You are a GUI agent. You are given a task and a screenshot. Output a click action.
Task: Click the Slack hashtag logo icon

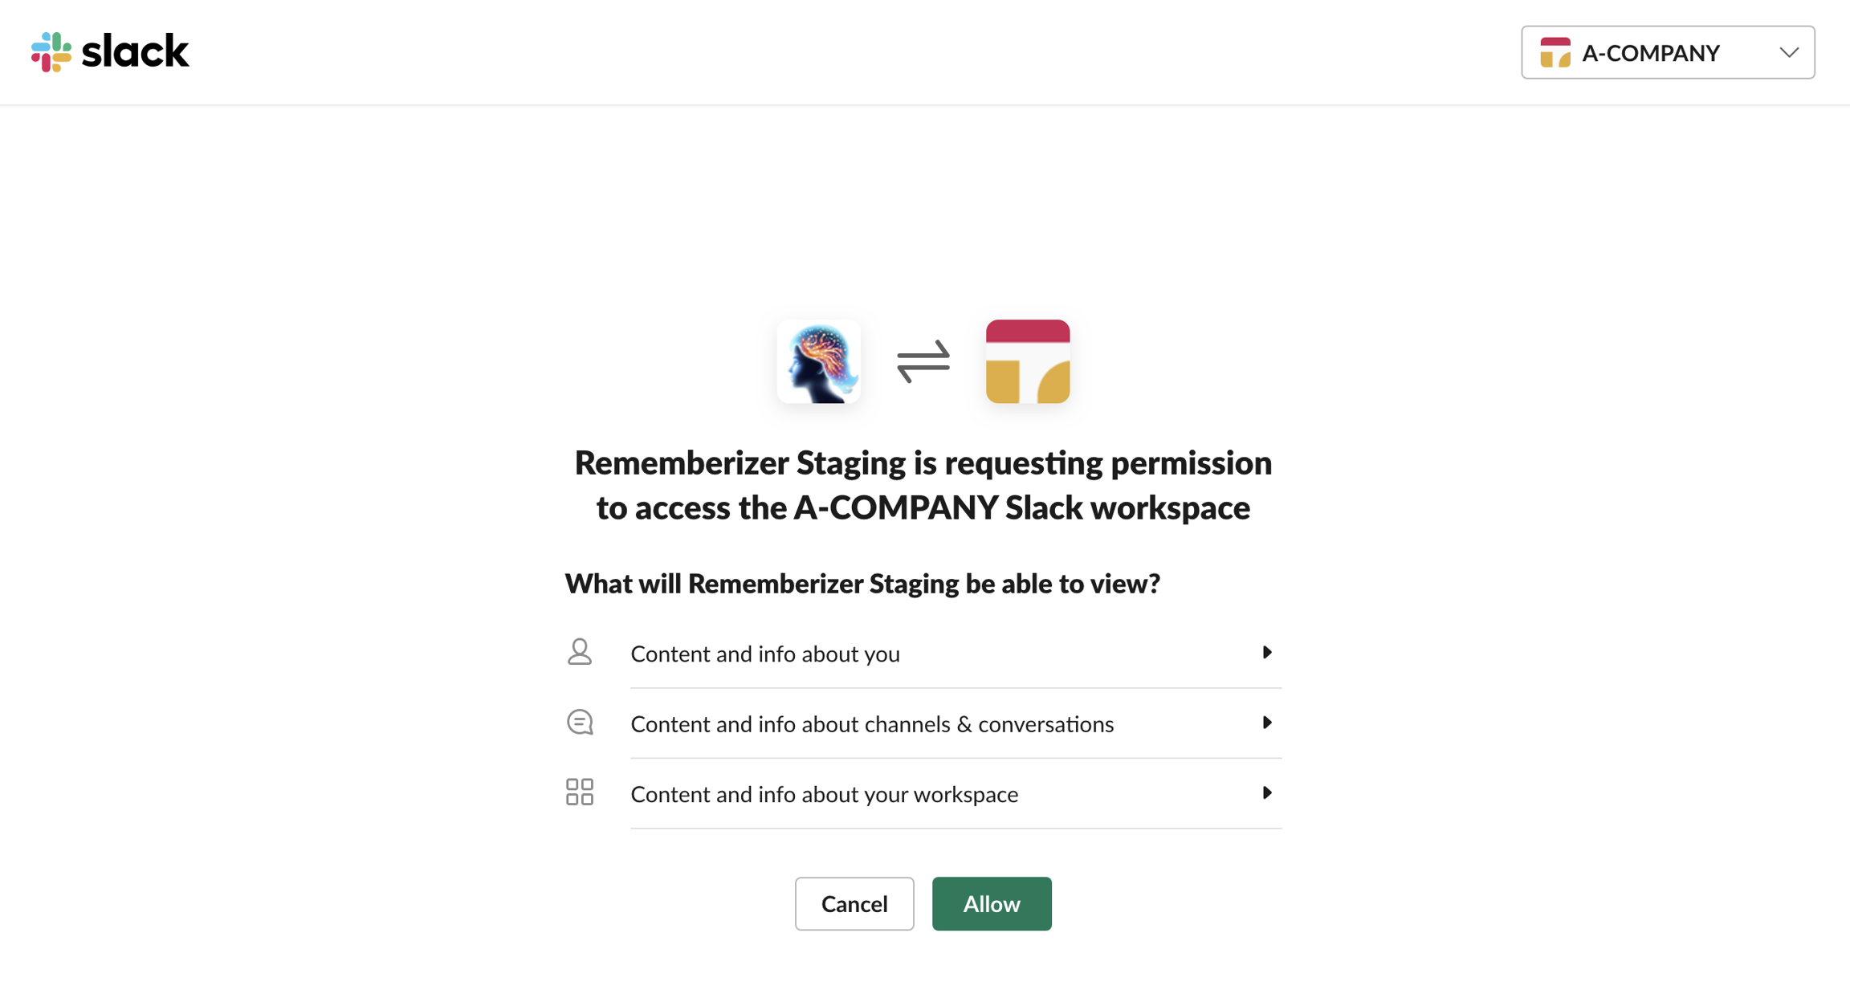coord(51,52)
